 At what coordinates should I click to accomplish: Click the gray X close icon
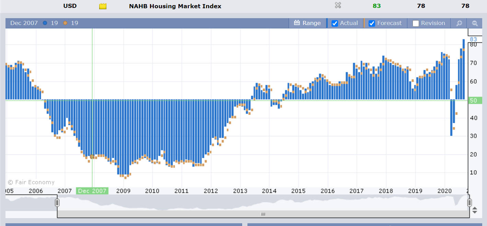pyautogui.click(x=338, y=5)
